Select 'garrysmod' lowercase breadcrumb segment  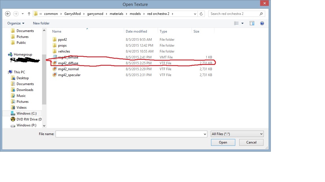(x=95, y=14)
